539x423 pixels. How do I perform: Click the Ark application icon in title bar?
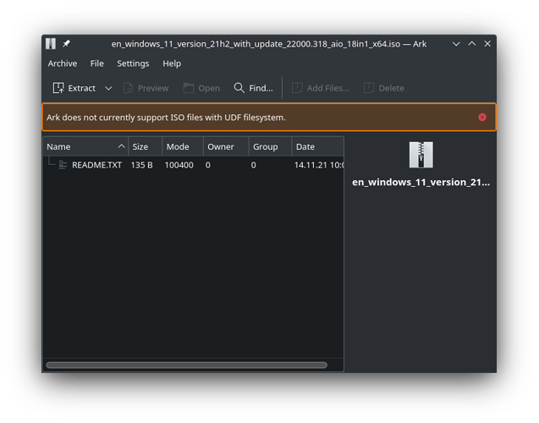click(x=51, y=44)
